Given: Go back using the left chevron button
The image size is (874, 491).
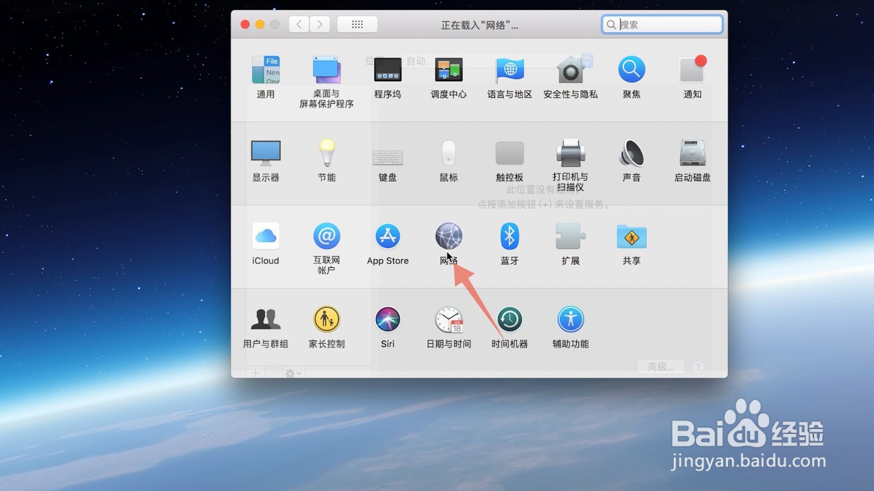Looking at the screenshot, I should [299, 25].
